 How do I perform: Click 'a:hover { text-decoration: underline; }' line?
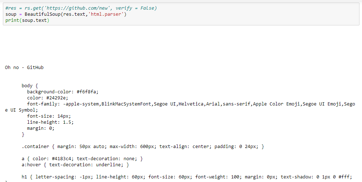click(75, 165)
